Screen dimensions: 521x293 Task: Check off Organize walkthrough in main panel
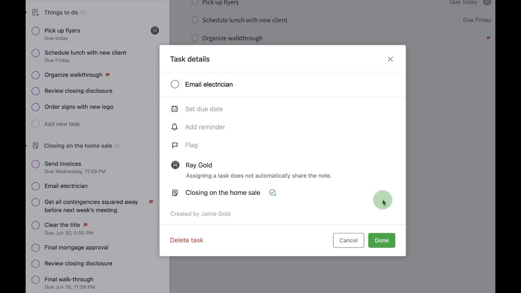click(195, 38)
